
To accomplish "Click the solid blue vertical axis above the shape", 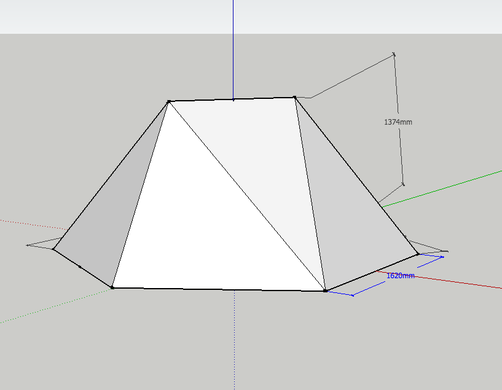I will pos(233,50).
